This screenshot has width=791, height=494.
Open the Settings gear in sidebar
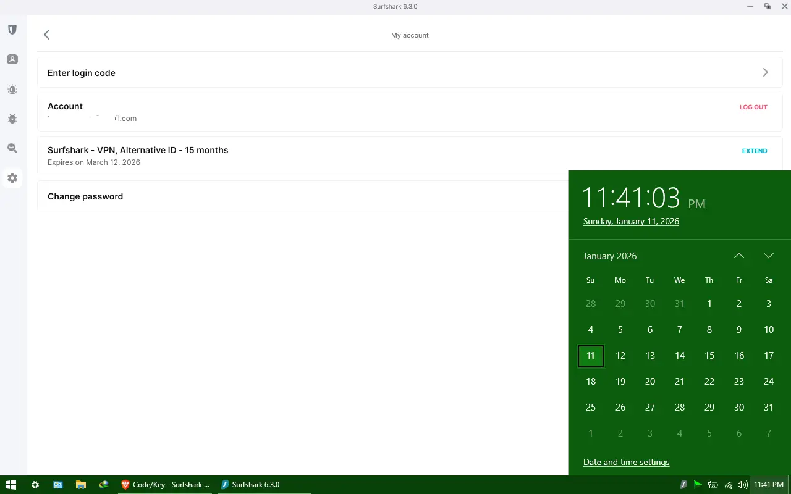tap(12, 178)
